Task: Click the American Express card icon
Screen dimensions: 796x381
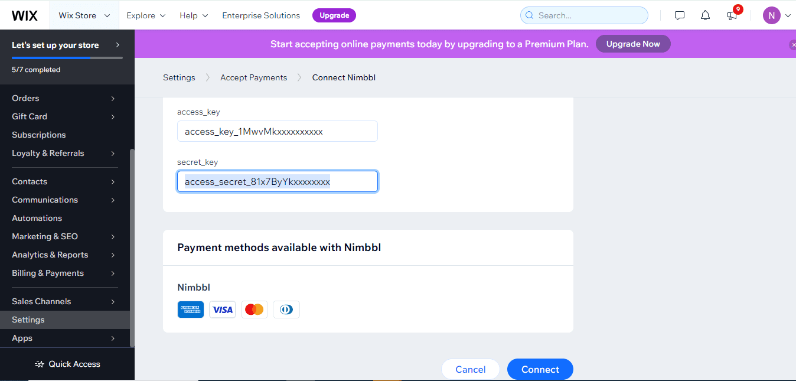Action: (x=191, y=310)
